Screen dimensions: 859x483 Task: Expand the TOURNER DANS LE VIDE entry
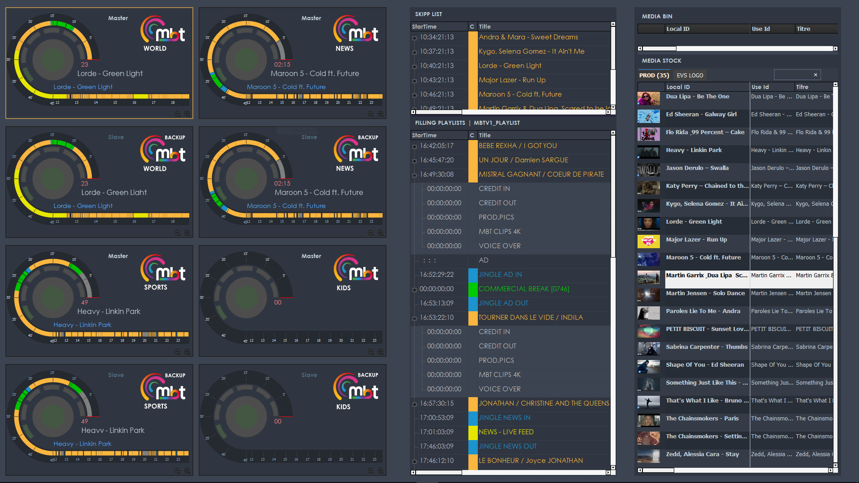414,318
